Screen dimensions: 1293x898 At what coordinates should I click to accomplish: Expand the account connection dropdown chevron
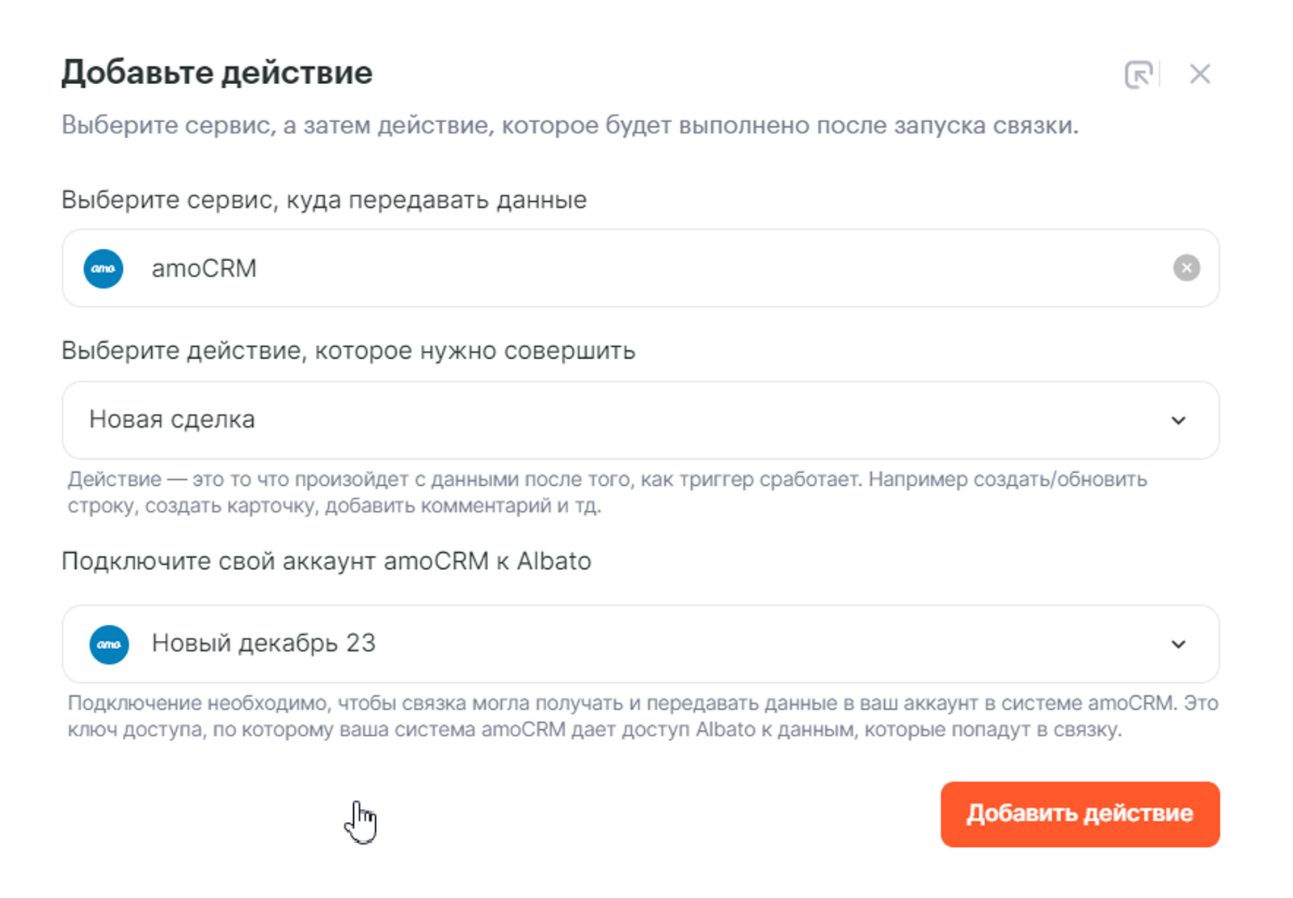click(x=1178, y=644)
